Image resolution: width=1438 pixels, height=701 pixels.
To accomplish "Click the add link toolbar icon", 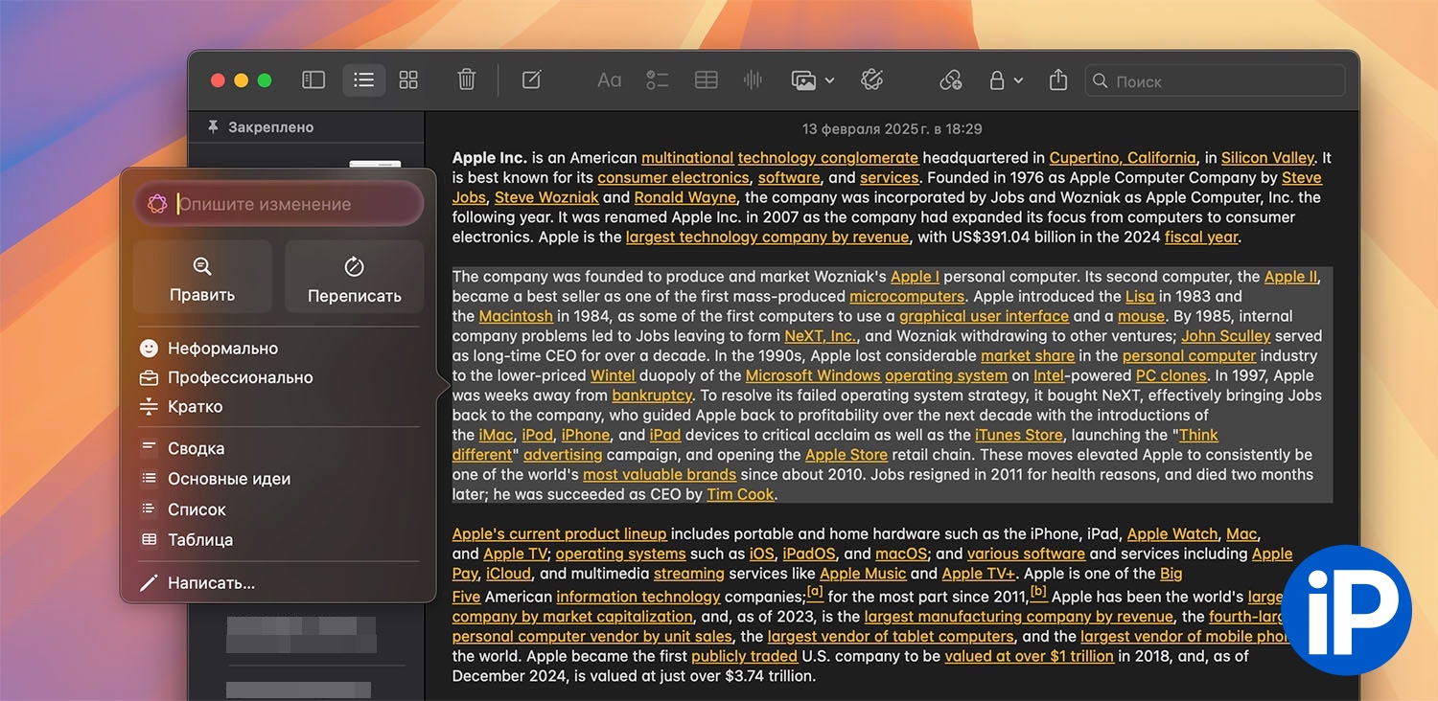I will (x=950, y=80).
